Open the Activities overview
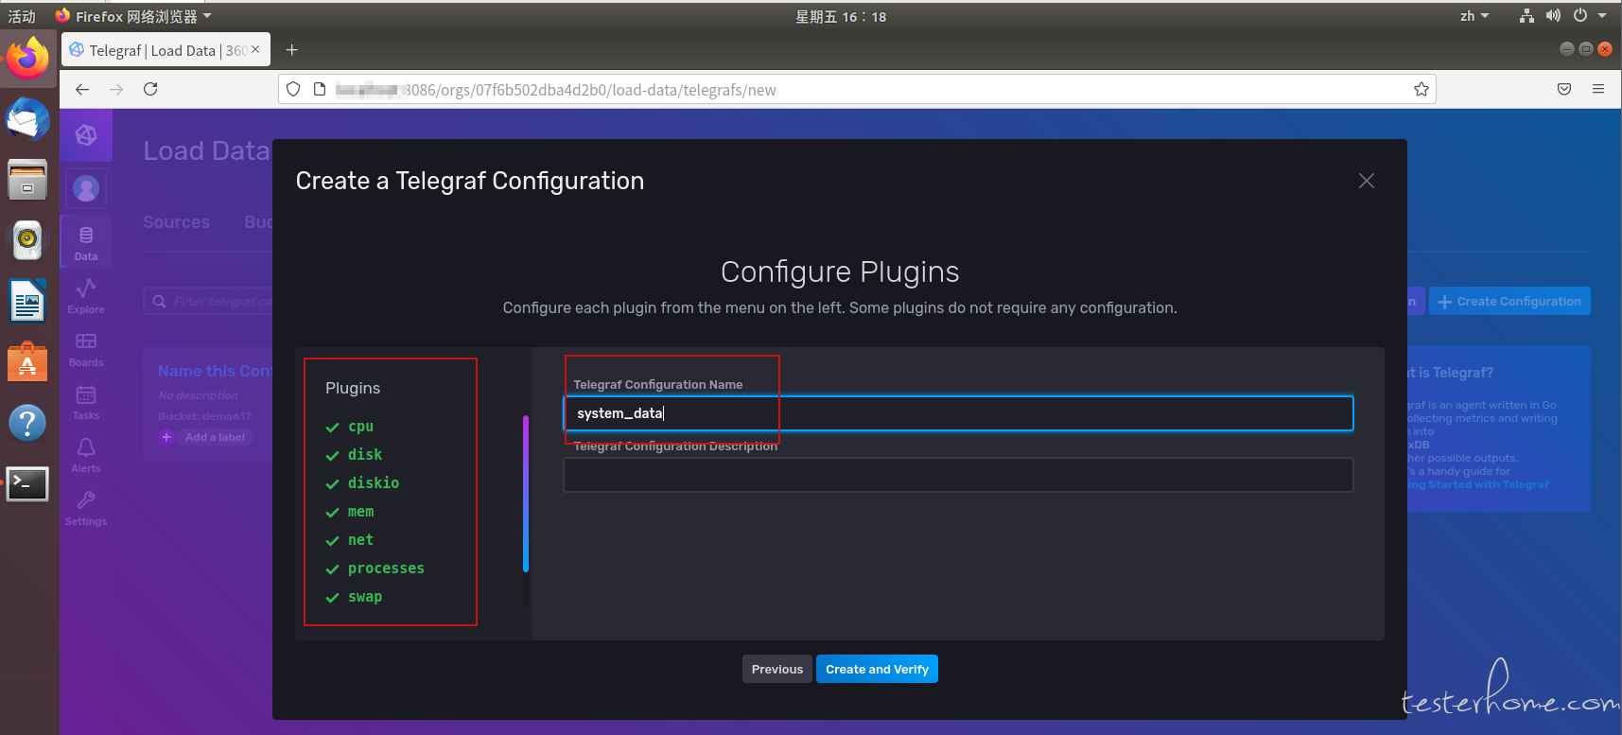The image size is (1622, 735). [22, 15]
